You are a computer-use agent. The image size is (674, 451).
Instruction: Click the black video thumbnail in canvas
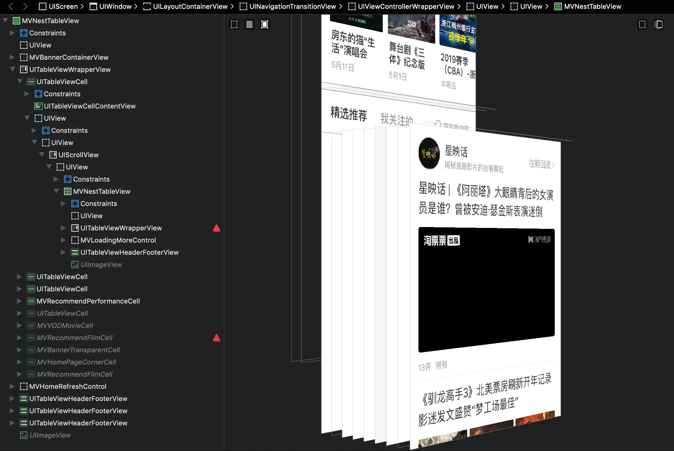coord(486,286)
